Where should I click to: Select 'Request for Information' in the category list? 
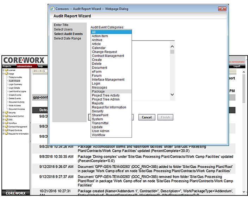coord(111,107)
